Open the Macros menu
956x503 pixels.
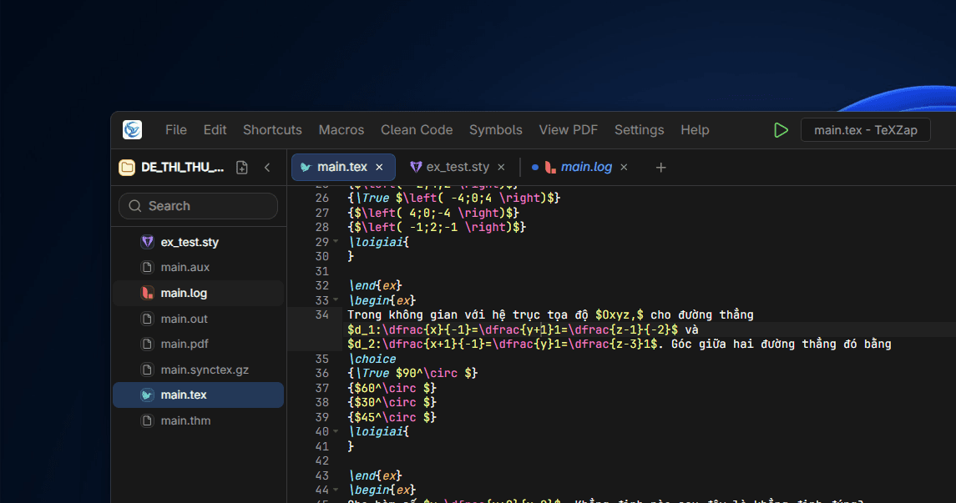tap(341, 129)
